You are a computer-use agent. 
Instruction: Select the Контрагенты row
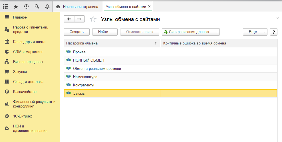(170, 85)
